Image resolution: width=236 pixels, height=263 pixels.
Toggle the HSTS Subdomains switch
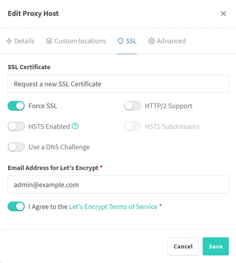point(132,126)
